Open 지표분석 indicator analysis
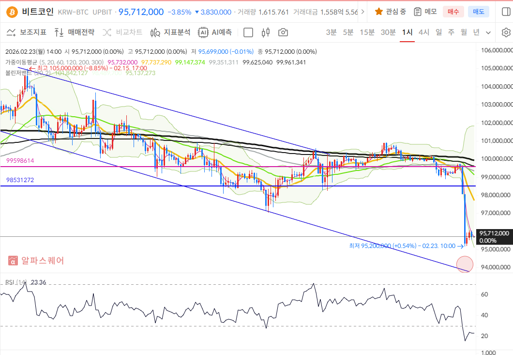The width and height of the screenshot is (513, 355). pos(170,32)
